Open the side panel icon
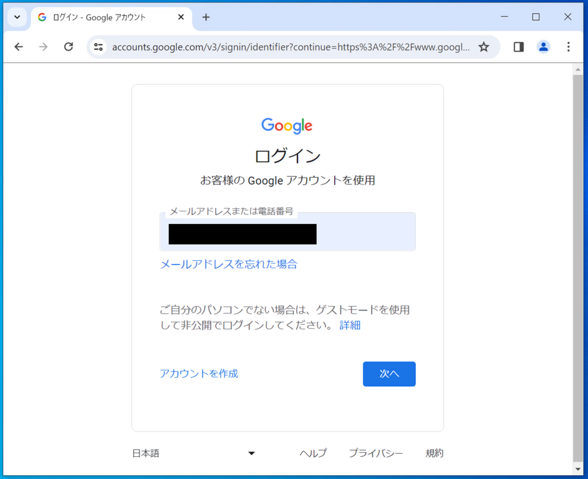The image size is (588, 479). (518, 47)
